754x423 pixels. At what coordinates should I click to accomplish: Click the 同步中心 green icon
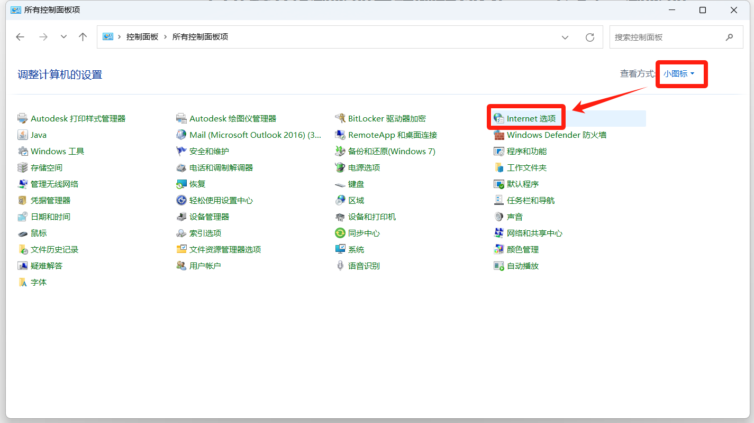(x=340, y=233)
